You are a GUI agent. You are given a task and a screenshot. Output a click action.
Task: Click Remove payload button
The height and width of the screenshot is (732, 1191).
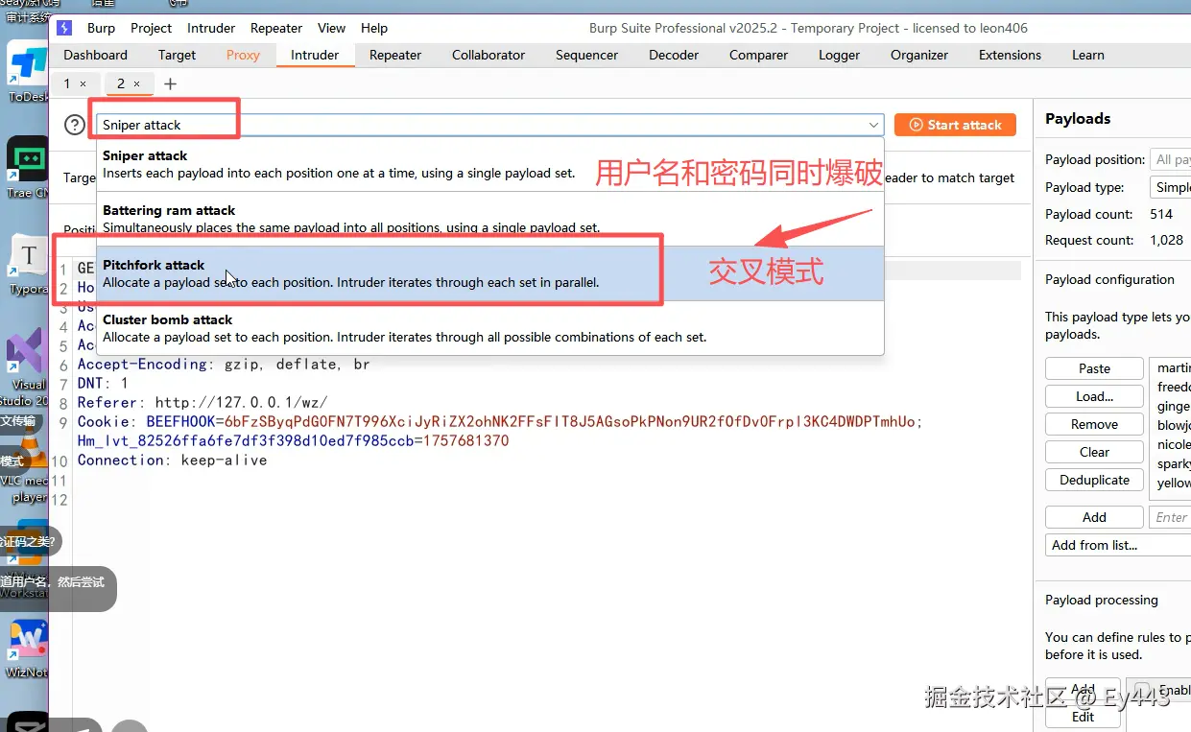[1094, 424]
